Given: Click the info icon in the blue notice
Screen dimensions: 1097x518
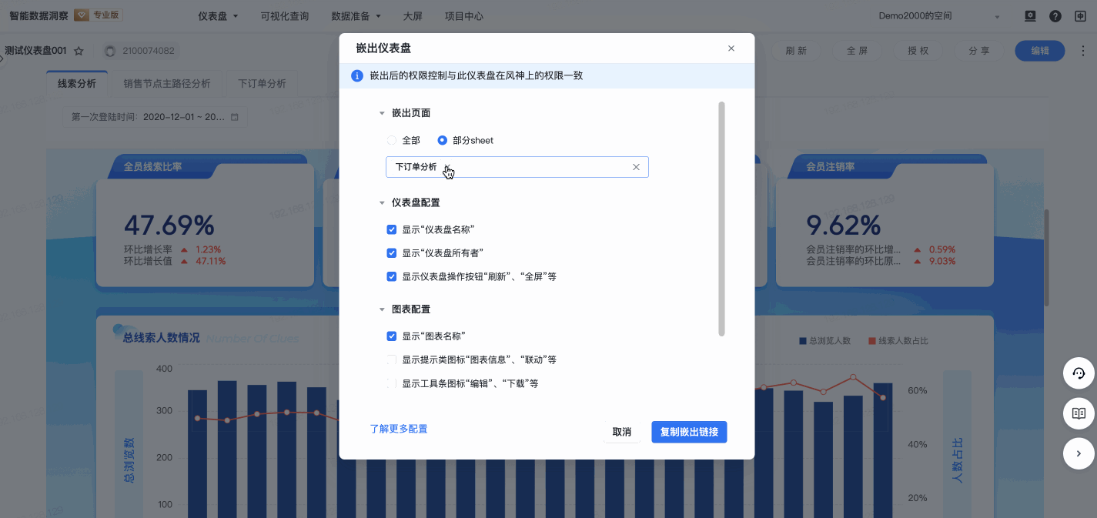Looking at the screenshot, I should pyautogui.click(x=357, y=76).
